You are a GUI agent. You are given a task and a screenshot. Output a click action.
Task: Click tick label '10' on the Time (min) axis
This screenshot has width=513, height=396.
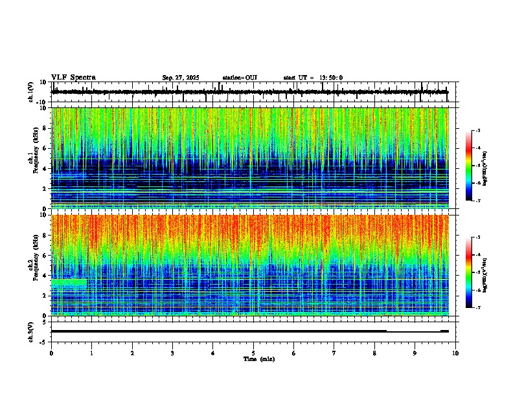coord(455,353)
